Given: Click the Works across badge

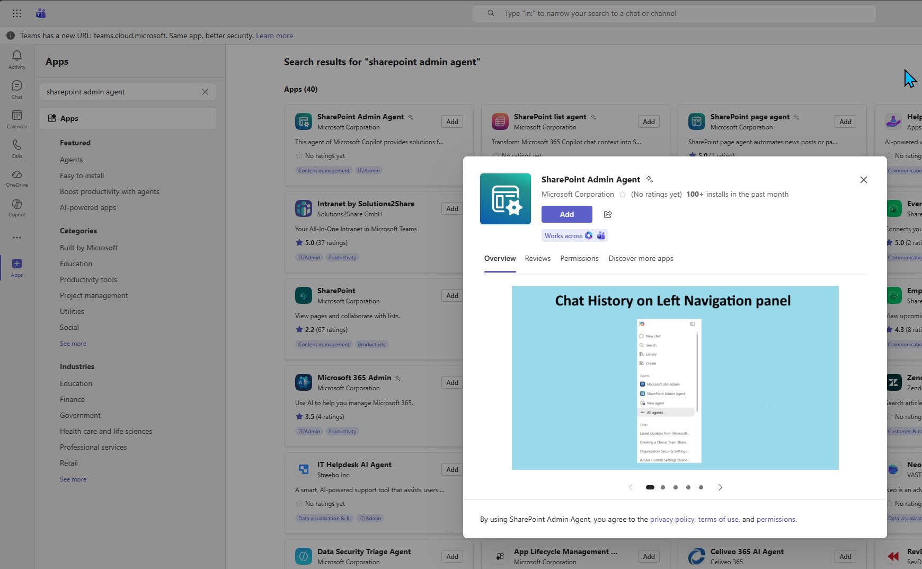Looking at the screenshot, I should pos(574,235).
